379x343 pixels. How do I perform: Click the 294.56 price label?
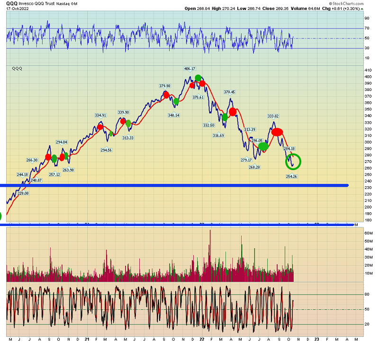pyautogui.click(x=106, y=150)
